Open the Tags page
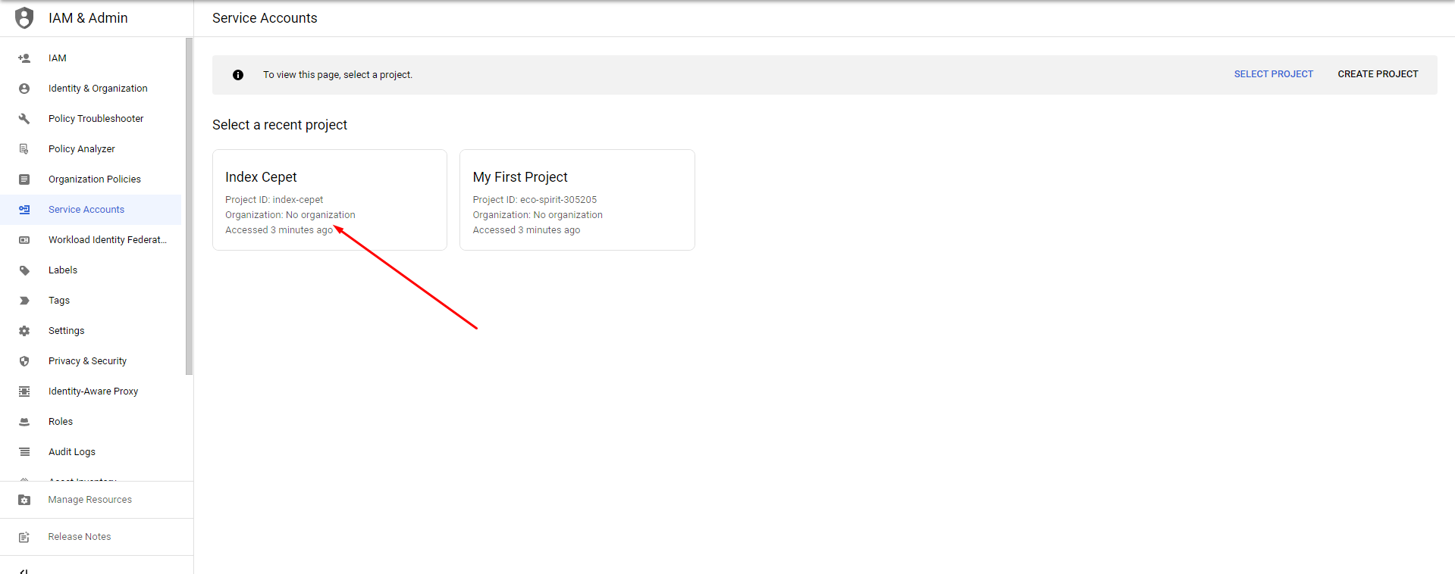This screenshot has height=574, width=1455. [91, 301]
